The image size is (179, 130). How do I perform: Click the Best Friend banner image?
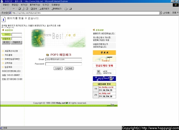[59, 38]
